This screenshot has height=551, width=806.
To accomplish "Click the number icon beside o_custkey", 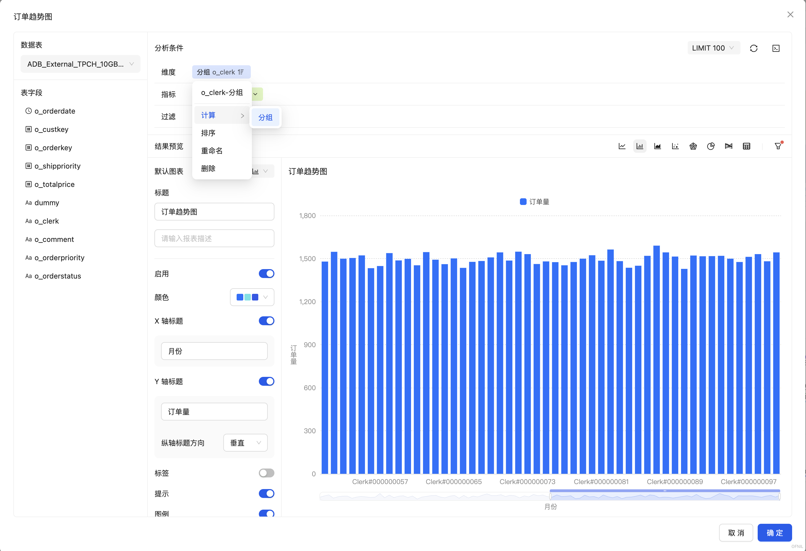I will point(28,129).
